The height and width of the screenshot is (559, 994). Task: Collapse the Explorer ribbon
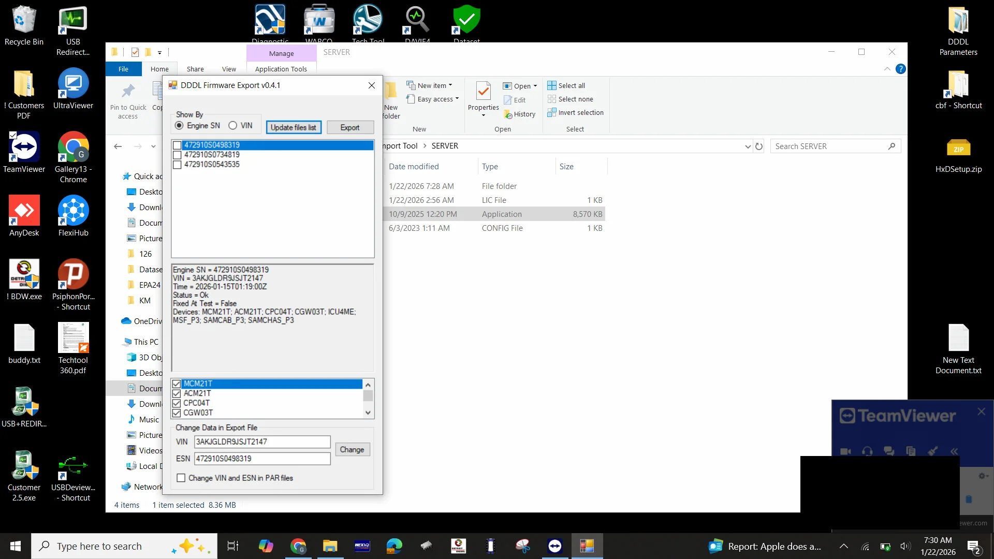887,69
